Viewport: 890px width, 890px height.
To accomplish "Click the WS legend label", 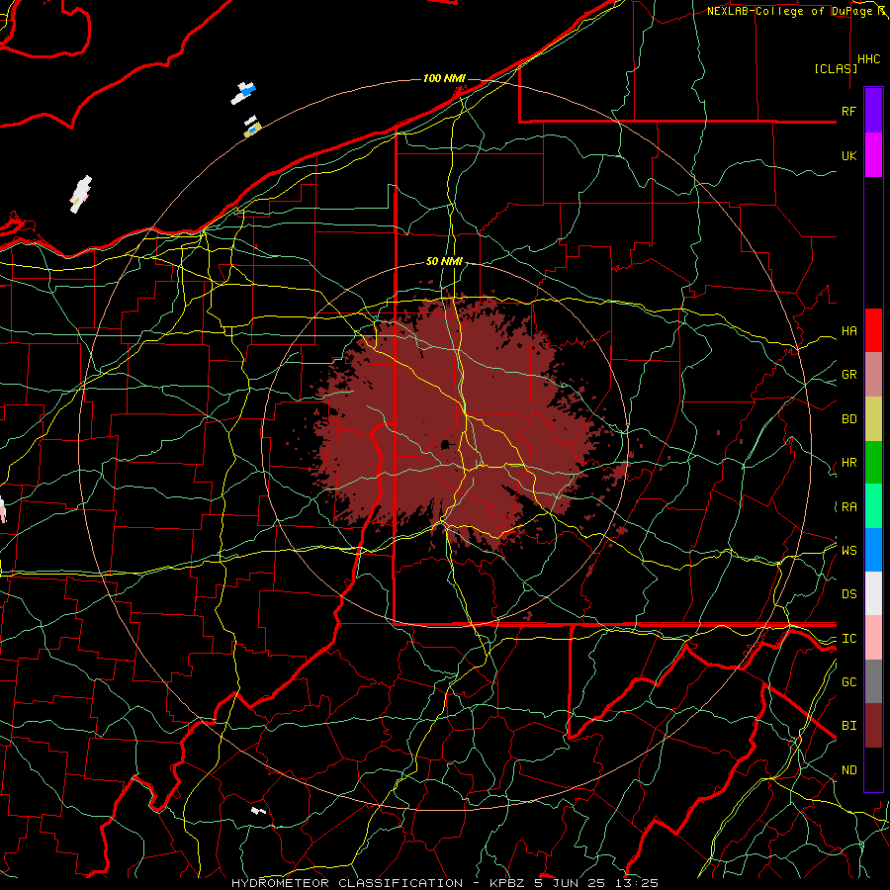I will [848, 551].
